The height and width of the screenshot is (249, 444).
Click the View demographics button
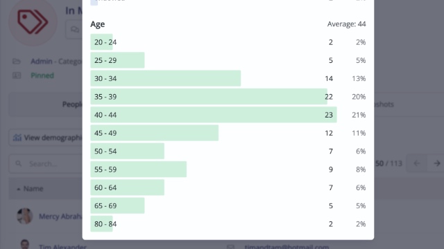[46, 138]
